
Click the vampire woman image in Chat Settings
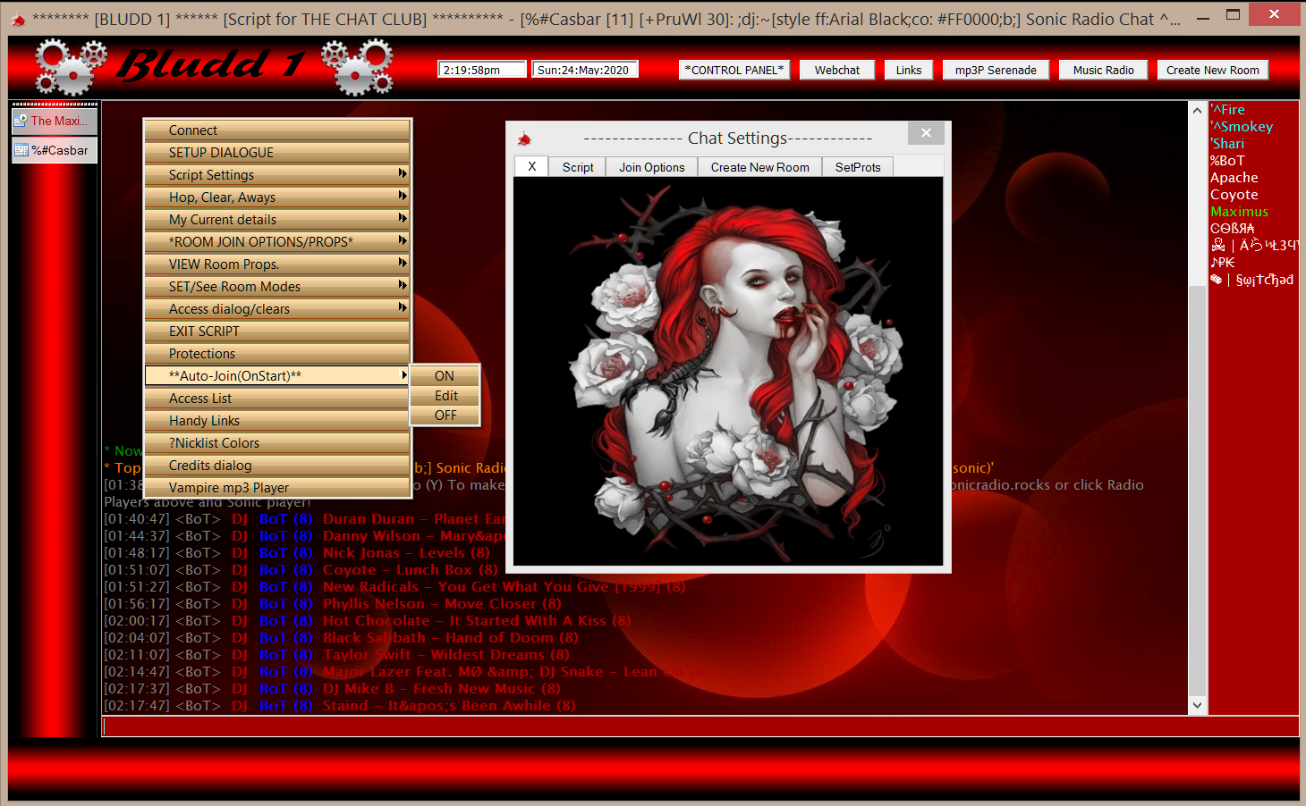coord(728,371)
